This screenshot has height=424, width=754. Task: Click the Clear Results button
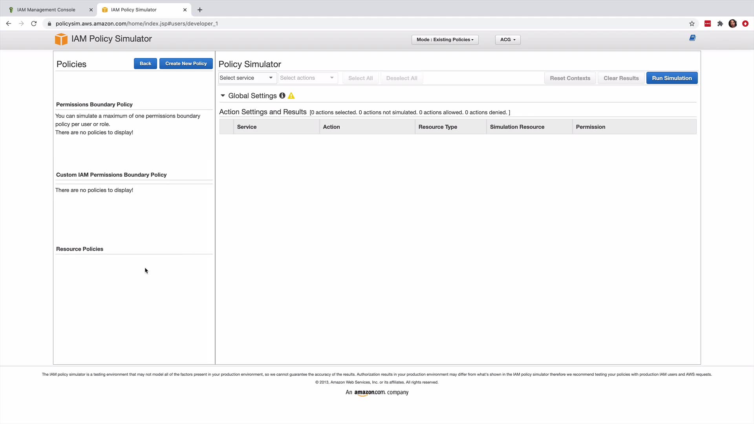pyautogui.click(x=620, y=78)
